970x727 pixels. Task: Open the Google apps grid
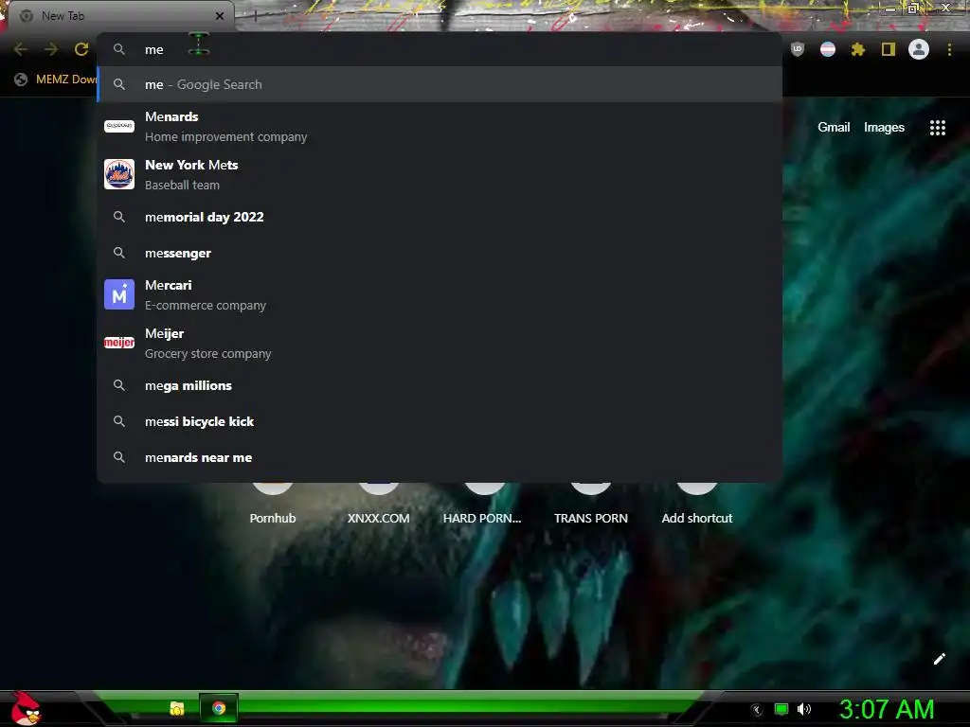click(x=938, y=128)
